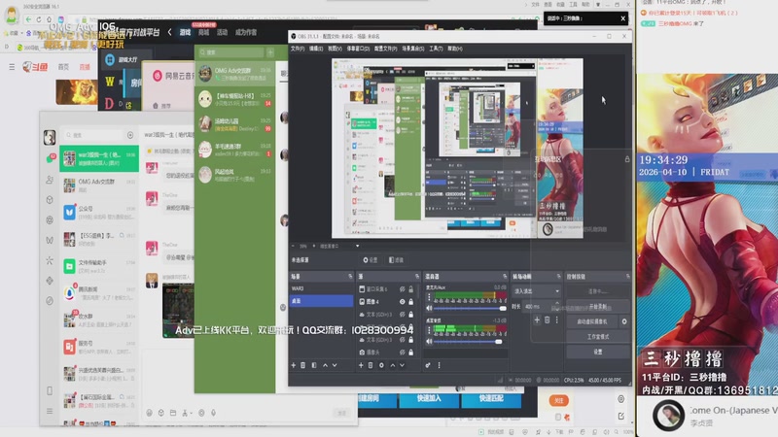Toggle lock on 窗口采集 6 source
The image size is (778, 437).
pos(410,288)
